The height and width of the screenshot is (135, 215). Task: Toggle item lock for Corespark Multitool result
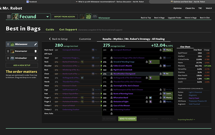tap(112, 50)
